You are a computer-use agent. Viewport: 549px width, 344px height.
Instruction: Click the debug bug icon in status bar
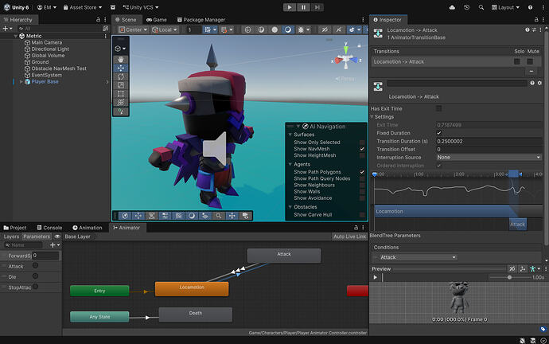pos(522,340)
